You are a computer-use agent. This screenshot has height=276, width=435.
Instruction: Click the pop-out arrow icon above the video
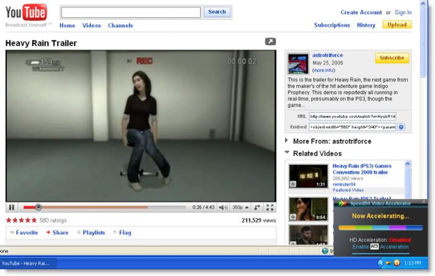270,42
